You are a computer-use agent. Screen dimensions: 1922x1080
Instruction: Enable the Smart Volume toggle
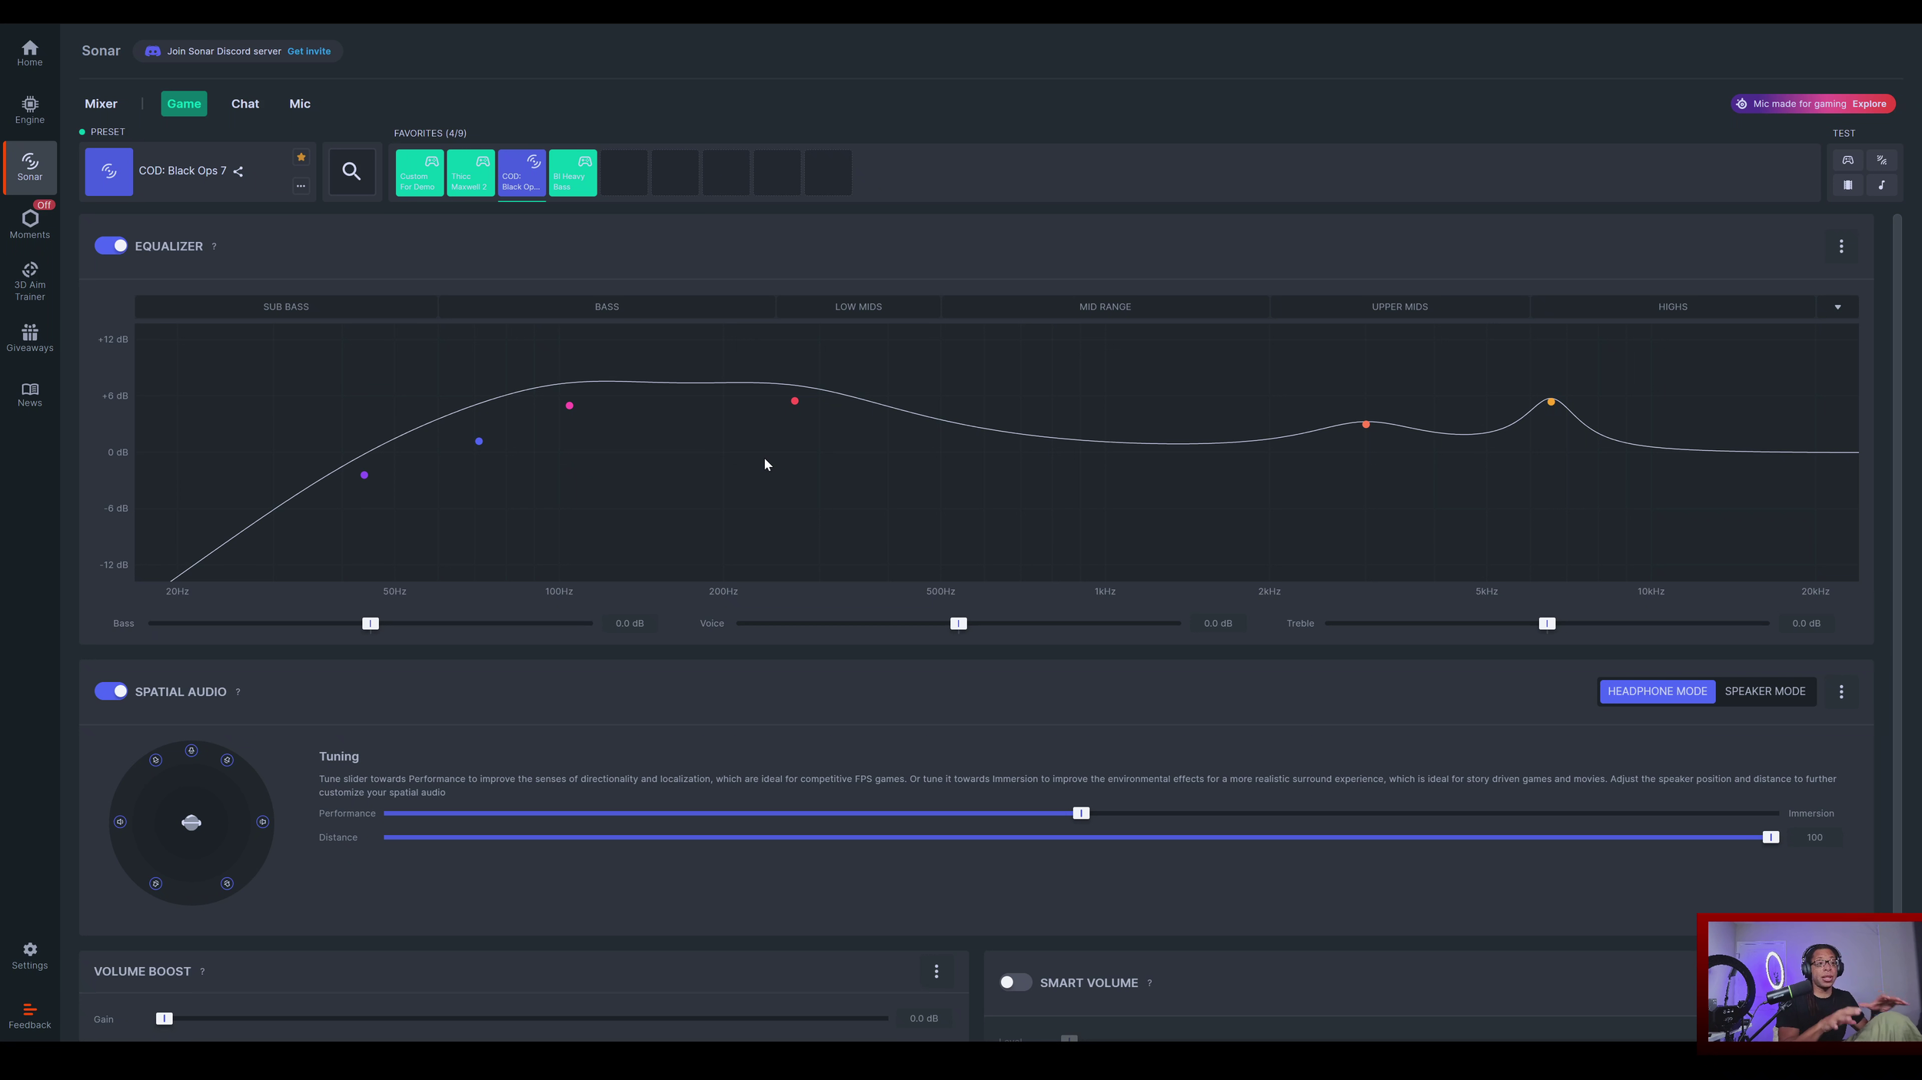(1014, 982)
